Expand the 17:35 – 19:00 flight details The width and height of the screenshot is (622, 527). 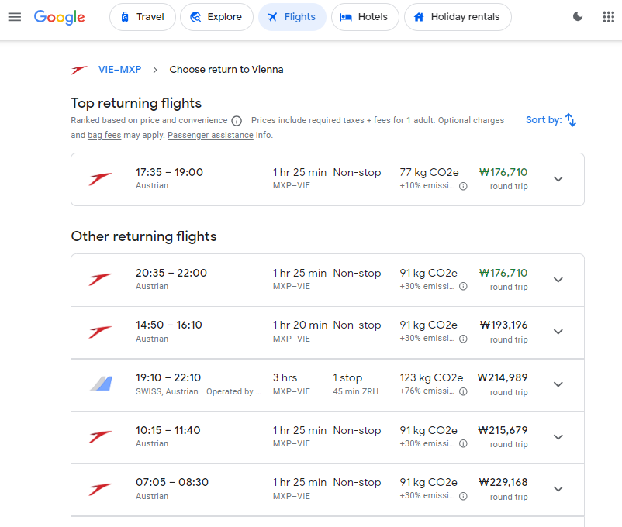click(x=558, y=179)
